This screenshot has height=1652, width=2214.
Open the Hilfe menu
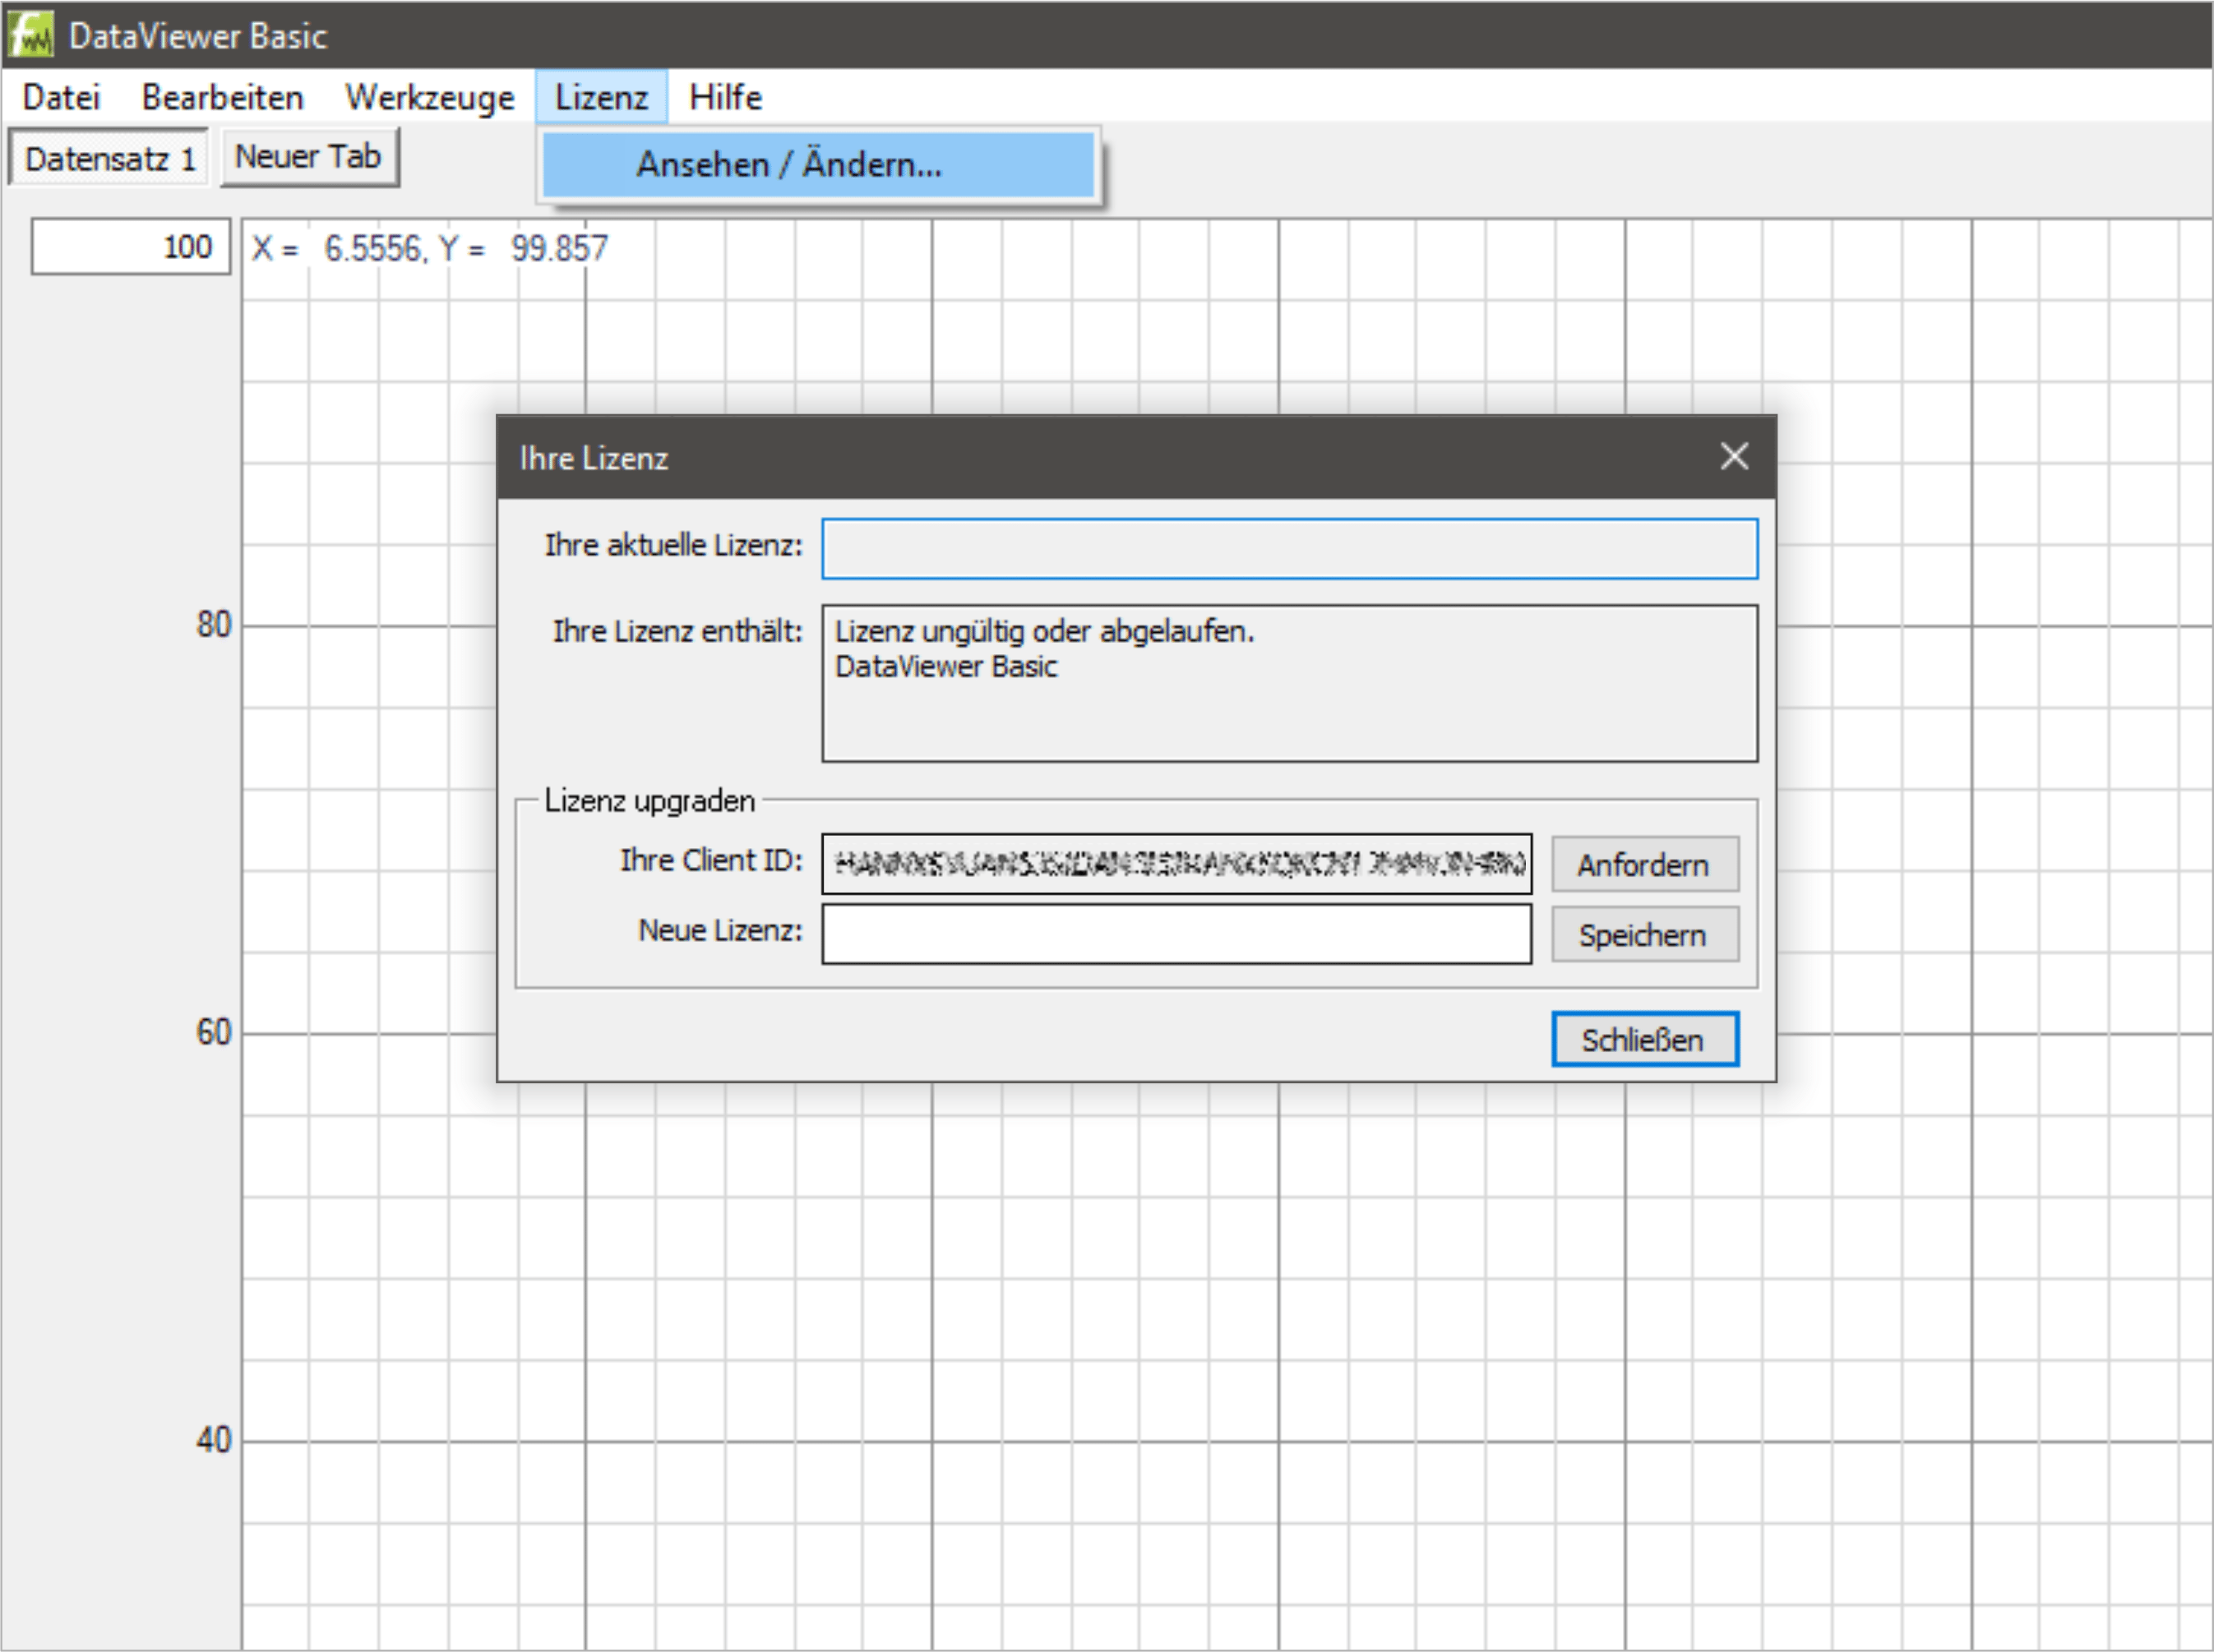(x=725, y=97)
